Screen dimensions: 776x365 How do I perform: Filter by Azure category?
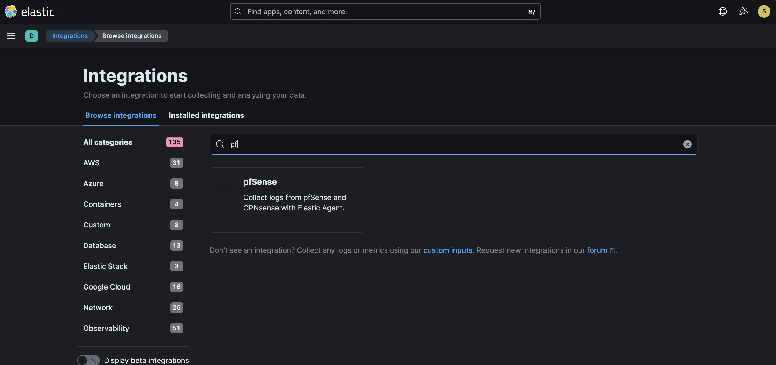tap(133, 183)
